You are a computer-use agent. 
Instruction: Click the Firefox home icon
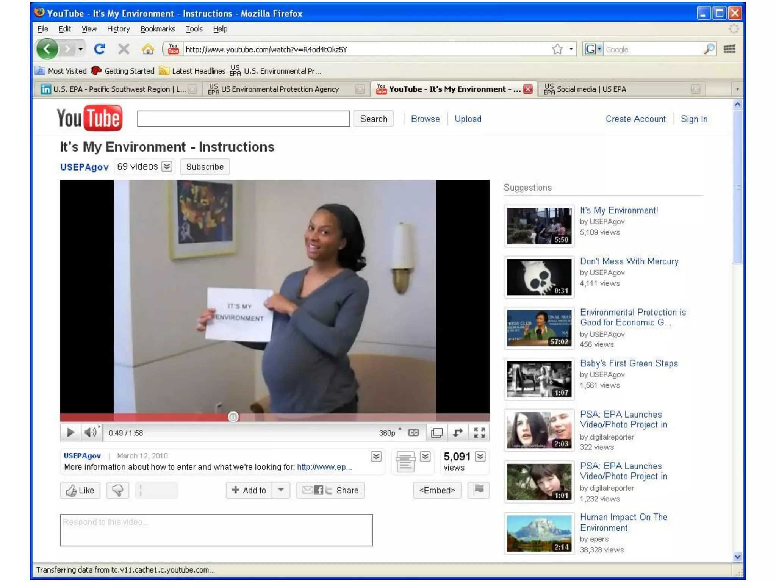point(148,49)
